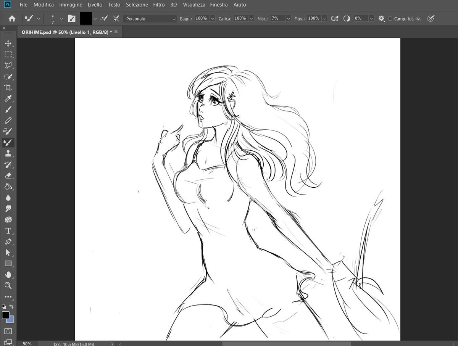Toggle Quick Mask mode
This screenshot has width=458, height=346.
point(8,331)
